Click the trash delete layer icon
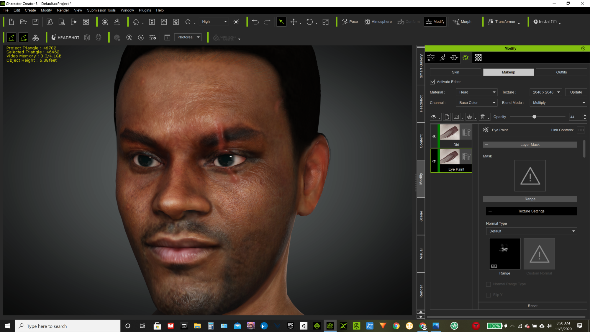Viewport: 590px width, 332px height. coord(483,117)
